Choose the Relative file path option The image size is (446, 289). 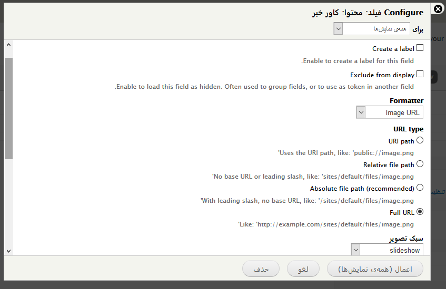click(420, 164)
